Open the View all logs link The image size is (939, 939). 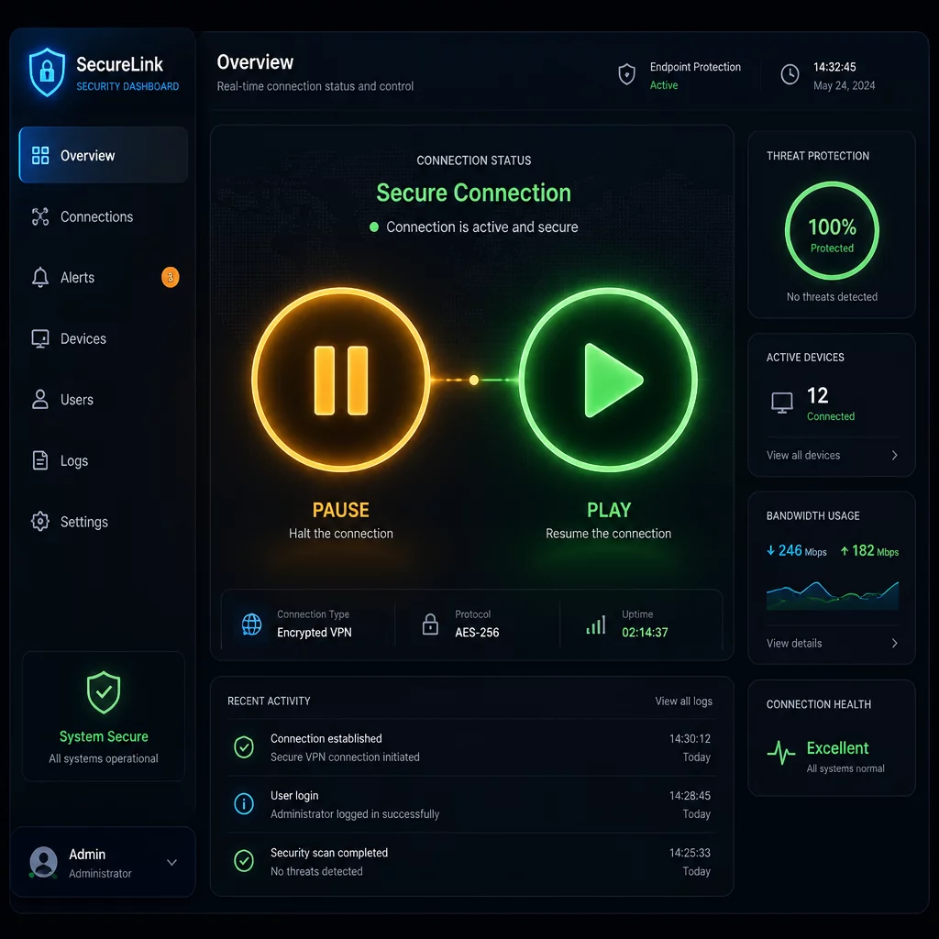tap(683, 701)
